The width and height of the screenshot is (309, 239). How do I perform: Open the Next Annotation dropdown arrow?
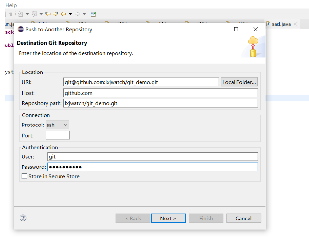[x=27, y=14]
